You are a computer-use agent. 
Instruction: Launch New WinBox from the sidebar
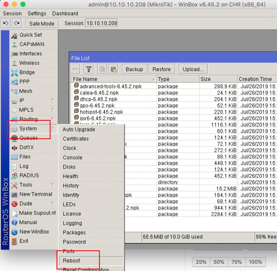click(34, 232)
